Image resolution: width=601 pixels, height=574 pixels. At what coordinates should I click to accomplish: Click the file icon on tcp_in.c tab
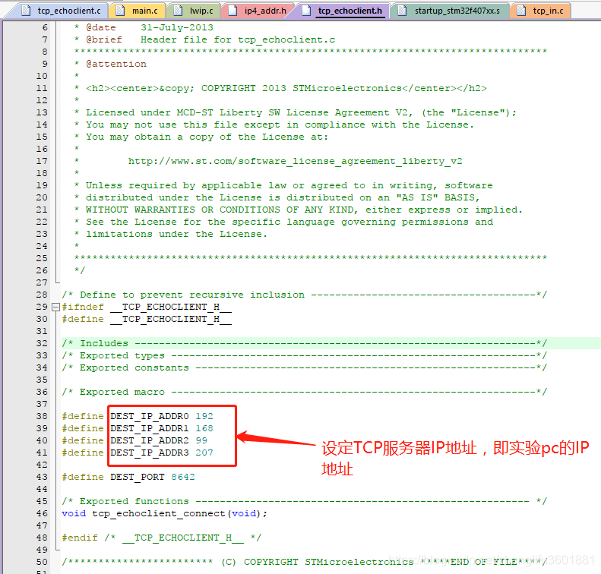[x=521, y=11]
